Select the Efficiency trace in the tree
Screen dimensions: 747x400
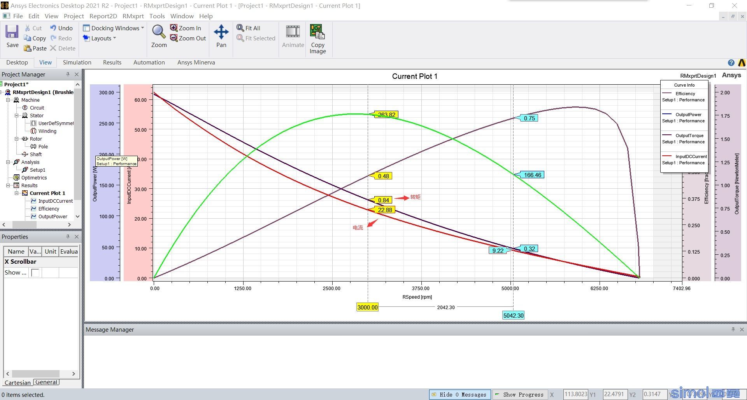click(49, 209)
